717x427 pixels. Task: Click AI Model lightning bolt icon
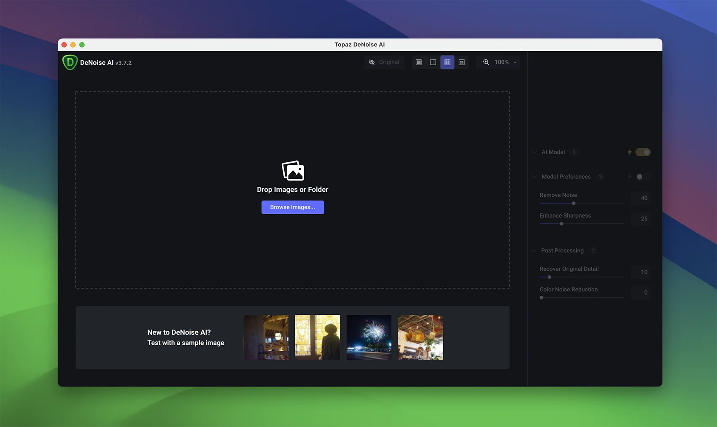tap(630, 152)
